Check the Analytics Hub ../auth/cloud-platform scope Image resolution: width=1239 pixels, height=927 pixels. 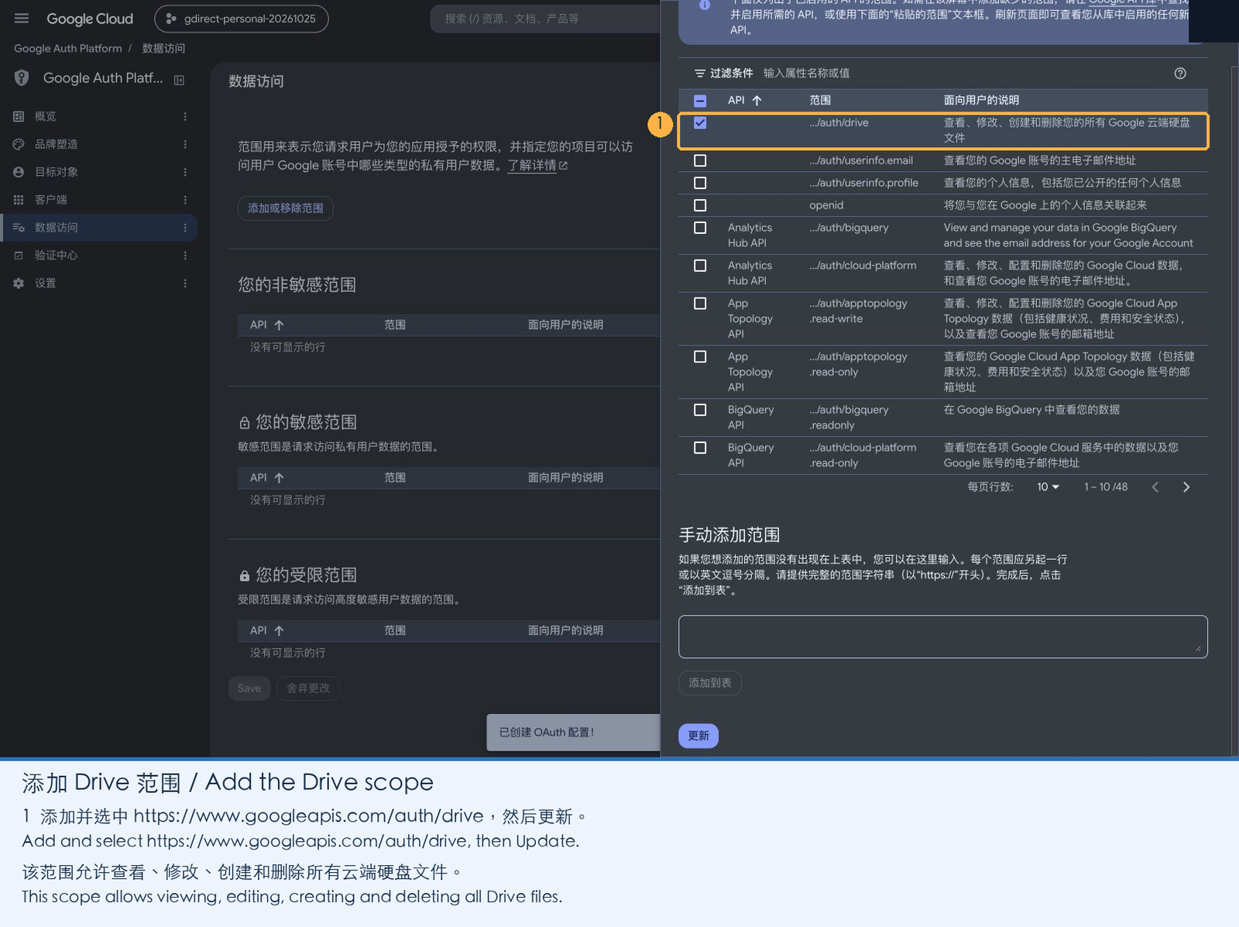click(x=700, y=266)
